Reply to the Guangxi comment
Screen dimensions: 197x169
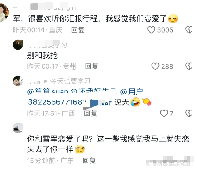[x=91, y=113]
